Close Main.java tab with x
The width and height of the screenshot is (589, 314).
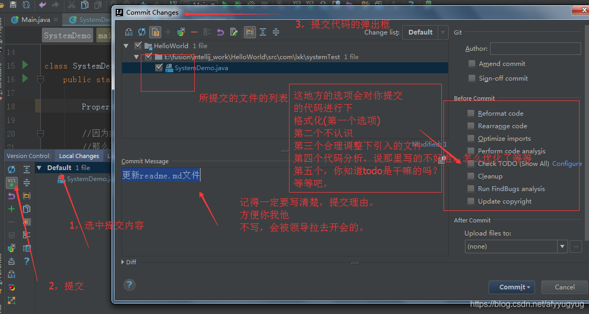[x=56, y=19]
